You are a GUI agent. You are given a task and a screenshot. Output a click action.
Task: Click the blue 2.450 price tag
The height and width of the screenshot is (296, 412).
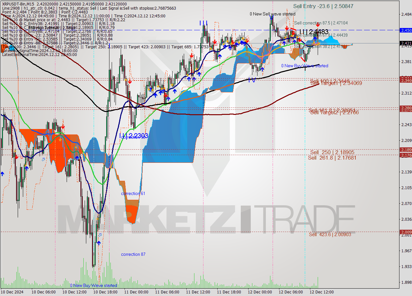tap(406, 30)
